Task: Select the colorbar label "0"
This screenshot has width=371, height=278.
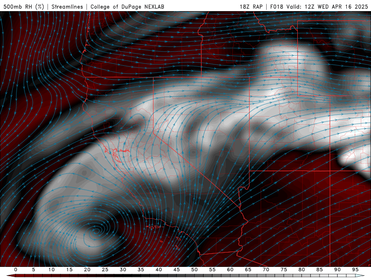Action: click(16, 270)
